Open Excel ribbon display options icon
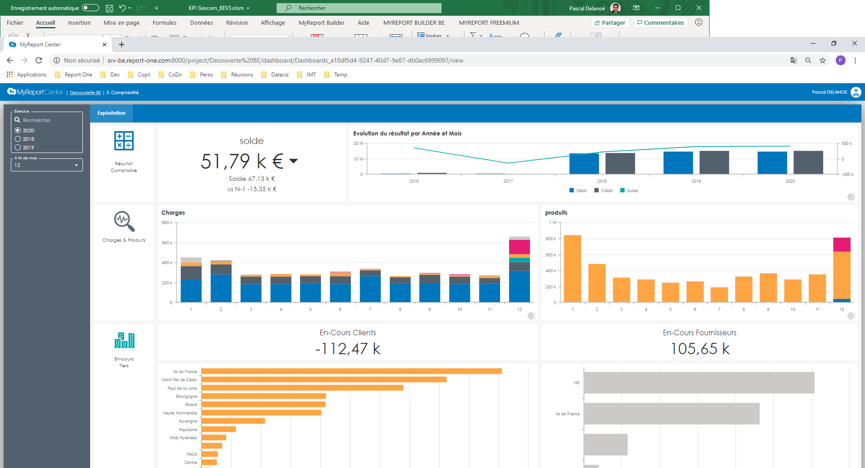Viewport: 865px width, 468px height. [636, 8]
